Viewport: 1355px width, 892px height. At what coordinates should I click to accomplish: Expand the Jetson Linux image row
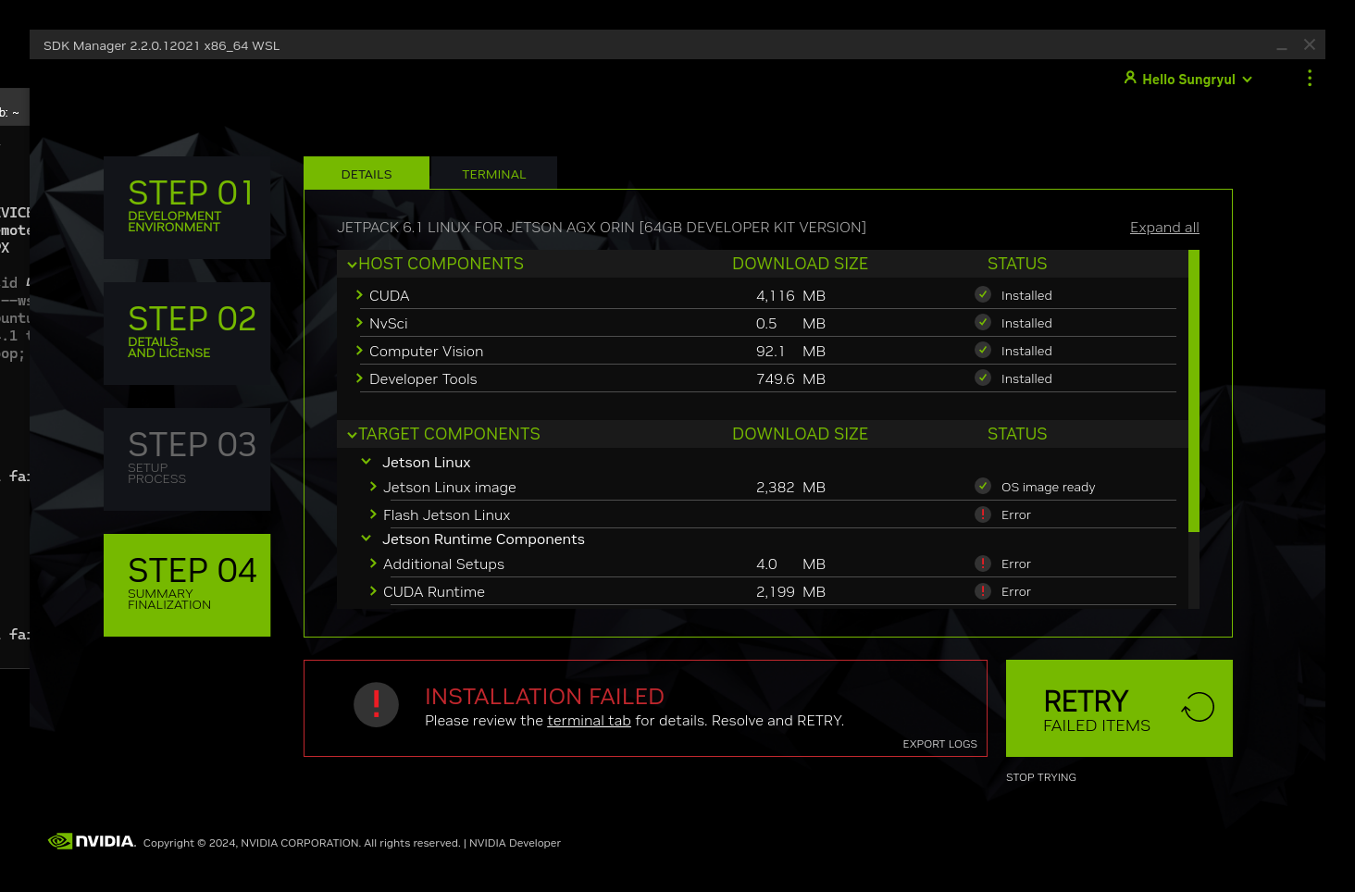click(373, 487)
